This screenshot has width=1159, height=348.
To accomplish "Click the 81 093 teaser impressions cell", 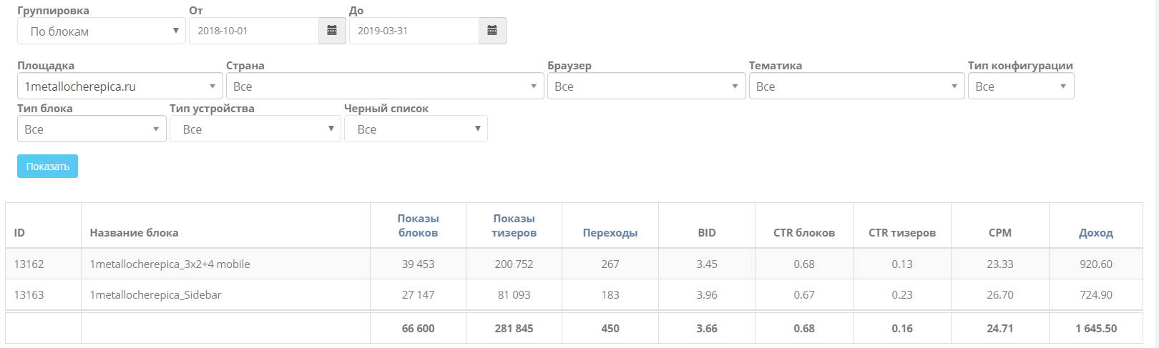I will pos(514,295).
